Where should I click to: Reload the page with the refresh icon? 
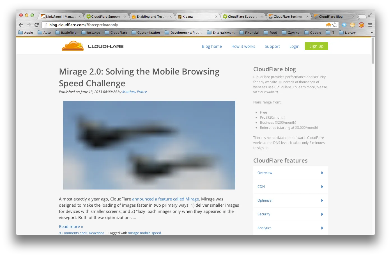[36, 25]
